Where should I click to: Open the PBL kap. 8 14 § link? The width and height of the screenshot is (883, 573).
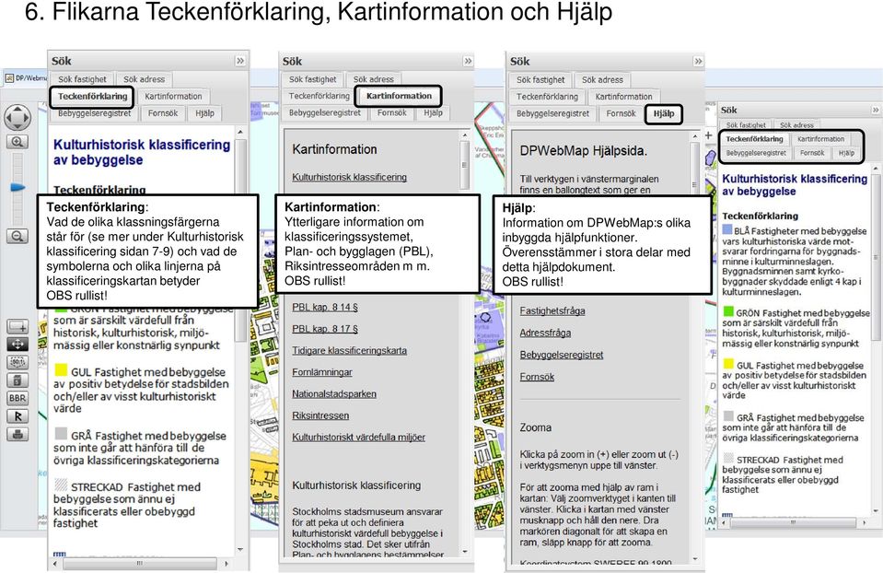click(325, 307)
